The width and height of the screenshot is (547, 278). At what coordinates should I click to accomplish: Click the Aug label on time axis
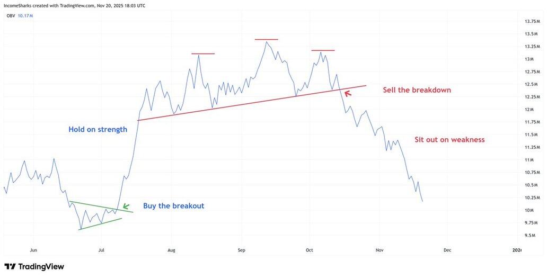click(x=171, y=249)
